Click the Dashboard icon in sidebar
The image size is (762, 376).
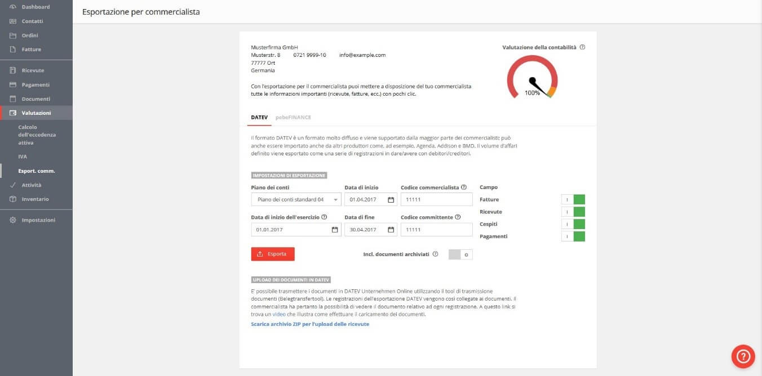pos(13,7)
